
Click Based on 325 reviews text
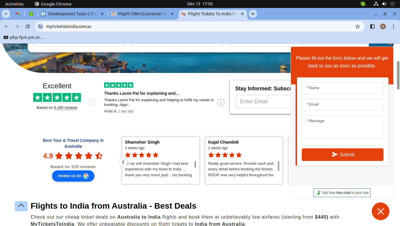[73, 167]
